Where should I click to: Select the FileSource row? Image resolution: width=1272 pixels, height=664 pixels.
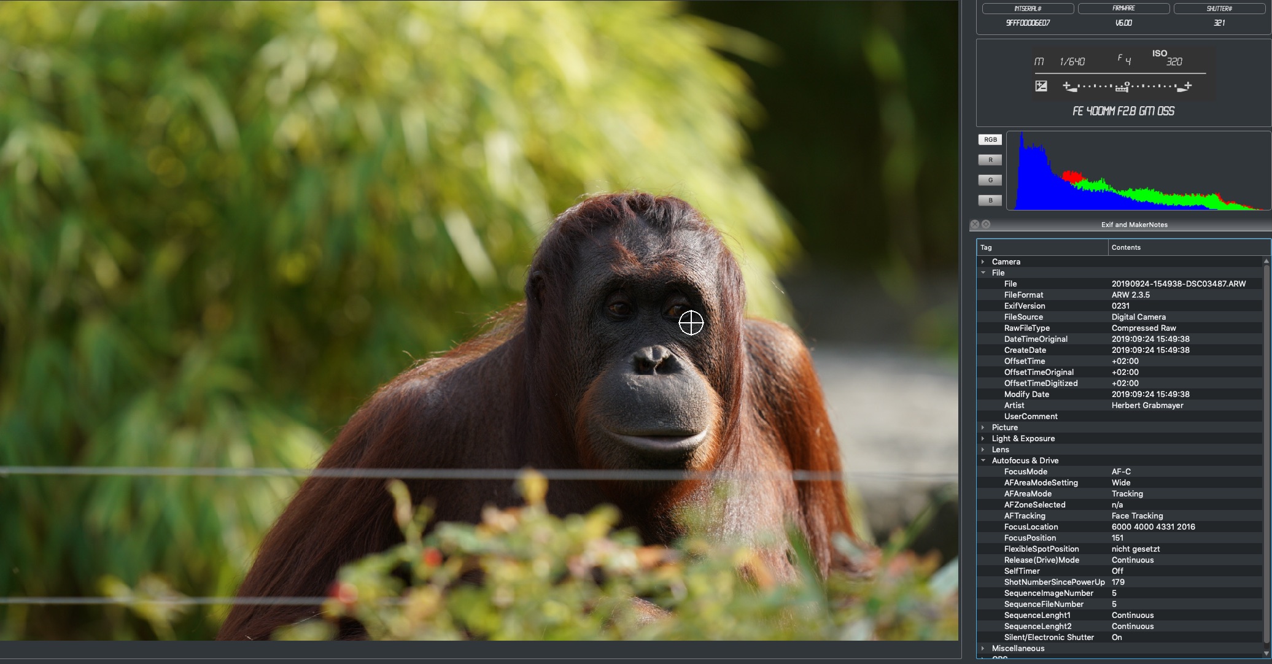click(x=1120, y=317)
